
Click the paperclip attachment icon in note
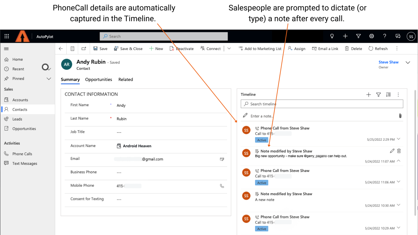400,116
